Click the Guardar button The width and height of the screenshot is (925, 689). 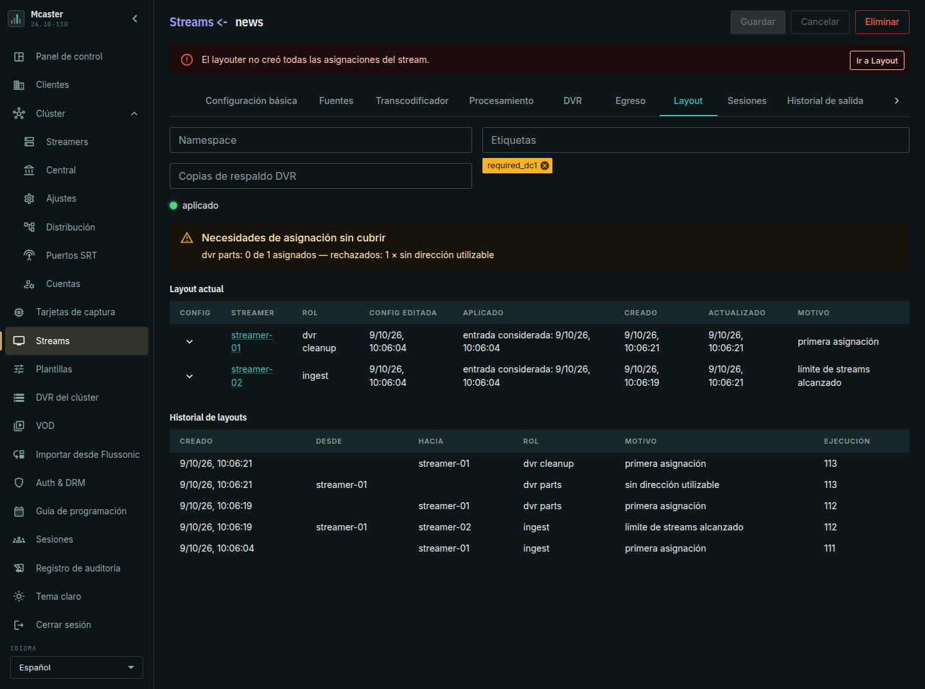[x=758, y=22]
